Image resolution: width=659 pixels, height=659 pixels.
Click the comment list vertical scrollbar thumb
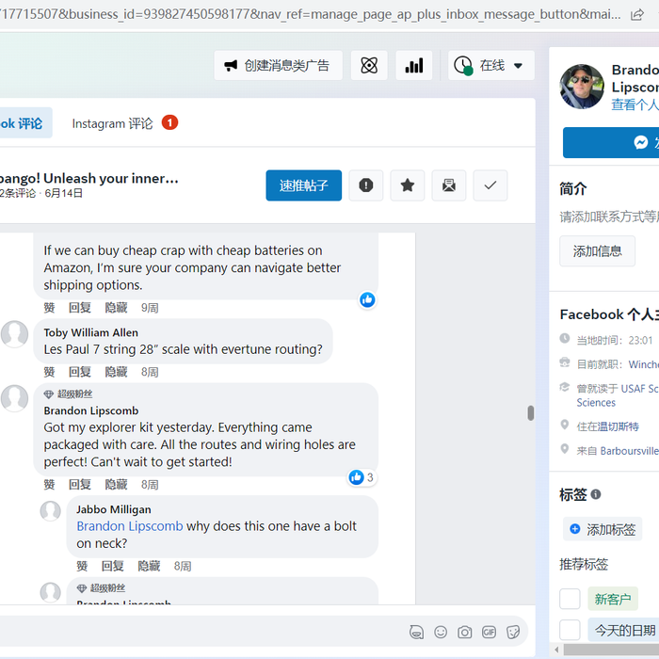[x=531, y=412]
